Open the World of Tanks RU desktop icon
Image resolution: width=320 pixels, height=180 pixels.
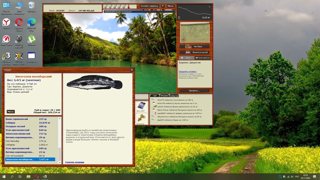click(x=19, y=40)
